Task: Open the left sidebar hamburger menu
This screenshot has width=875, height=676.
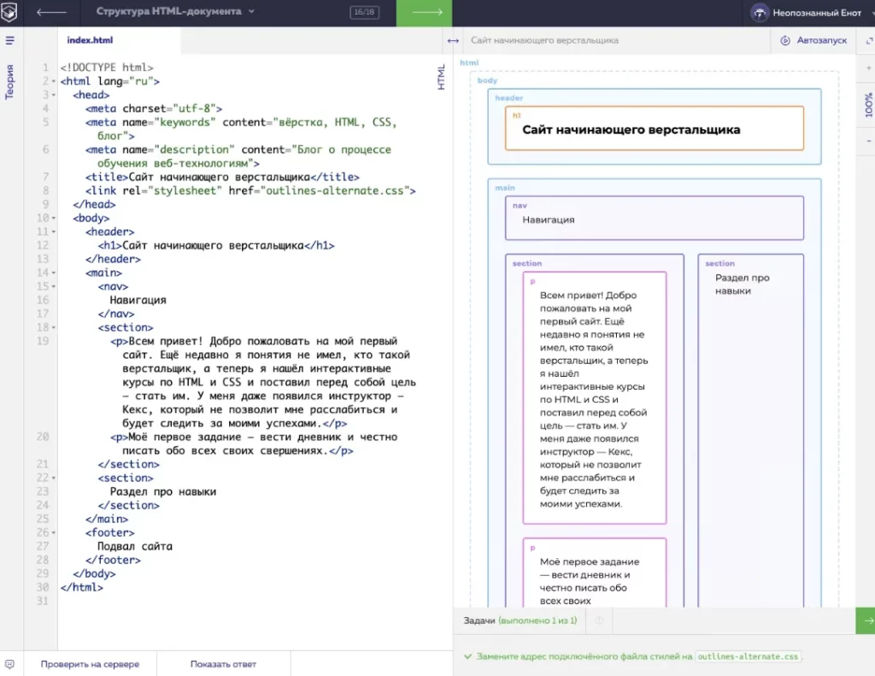Action: click(9, 40)
